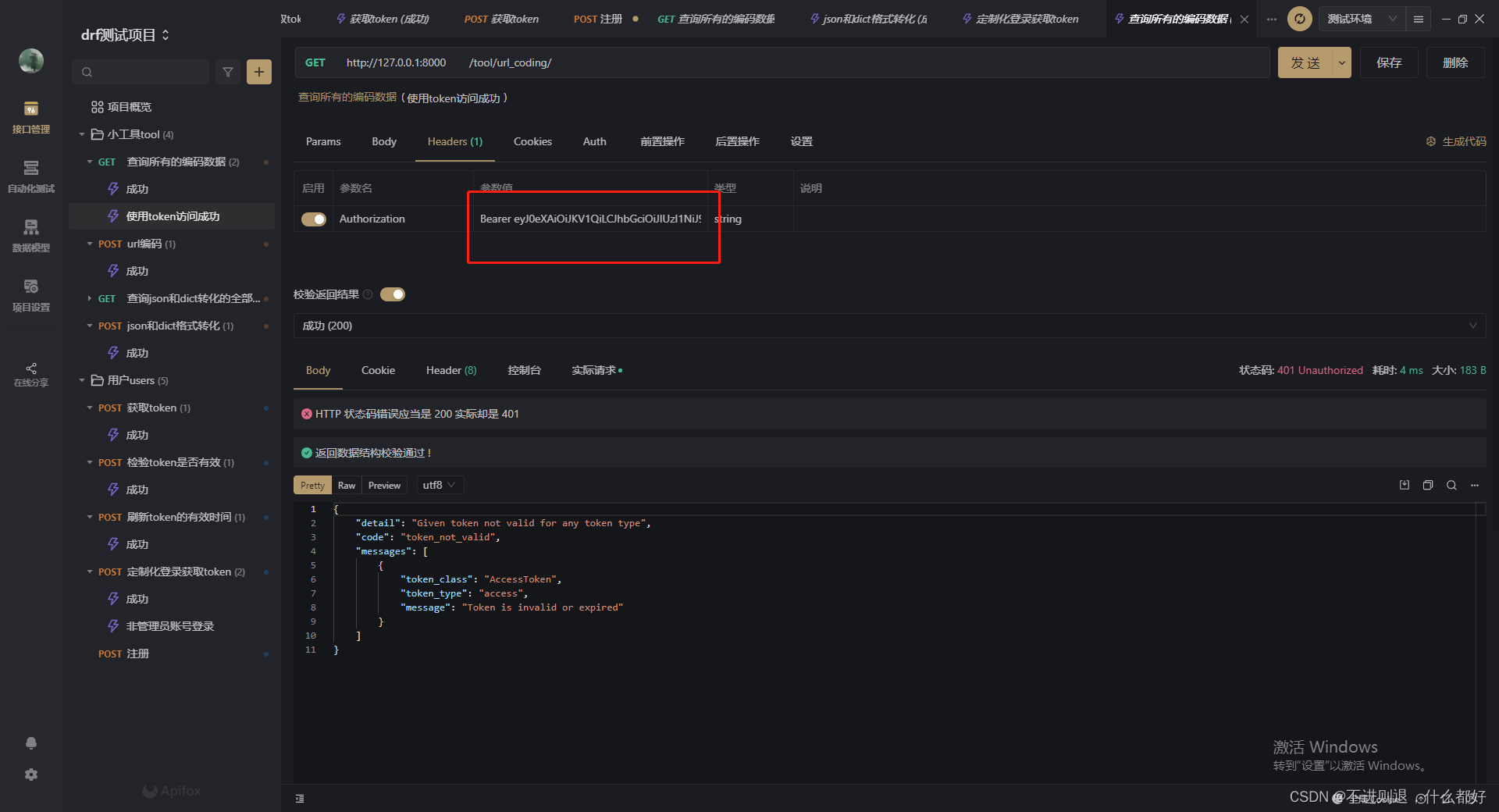This screenshot has height=812, width=1499.
Task: Click the filter icon beside search
Action: (x=228, y=72)
